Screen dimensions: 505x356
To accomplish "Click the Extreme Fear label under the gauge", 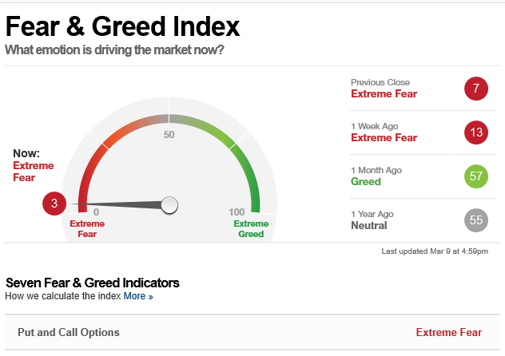I will pos(87,228).
